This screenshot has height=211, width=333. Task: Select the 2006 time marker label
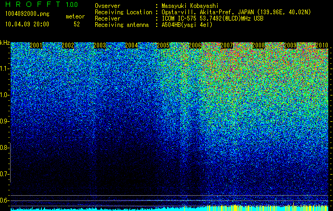click(x=195, y=45)
